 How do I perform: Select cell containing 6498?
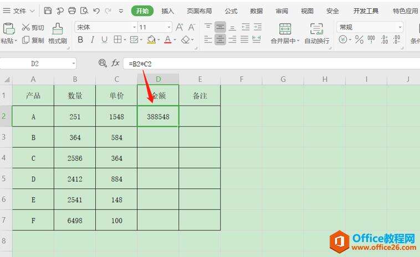coord(75,221)
